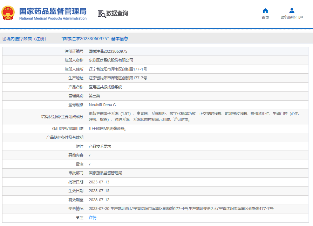The height and width of the screenshot is (226, 313).
Task: Select the 结构及组成 description text
Action: coord(195,117)
